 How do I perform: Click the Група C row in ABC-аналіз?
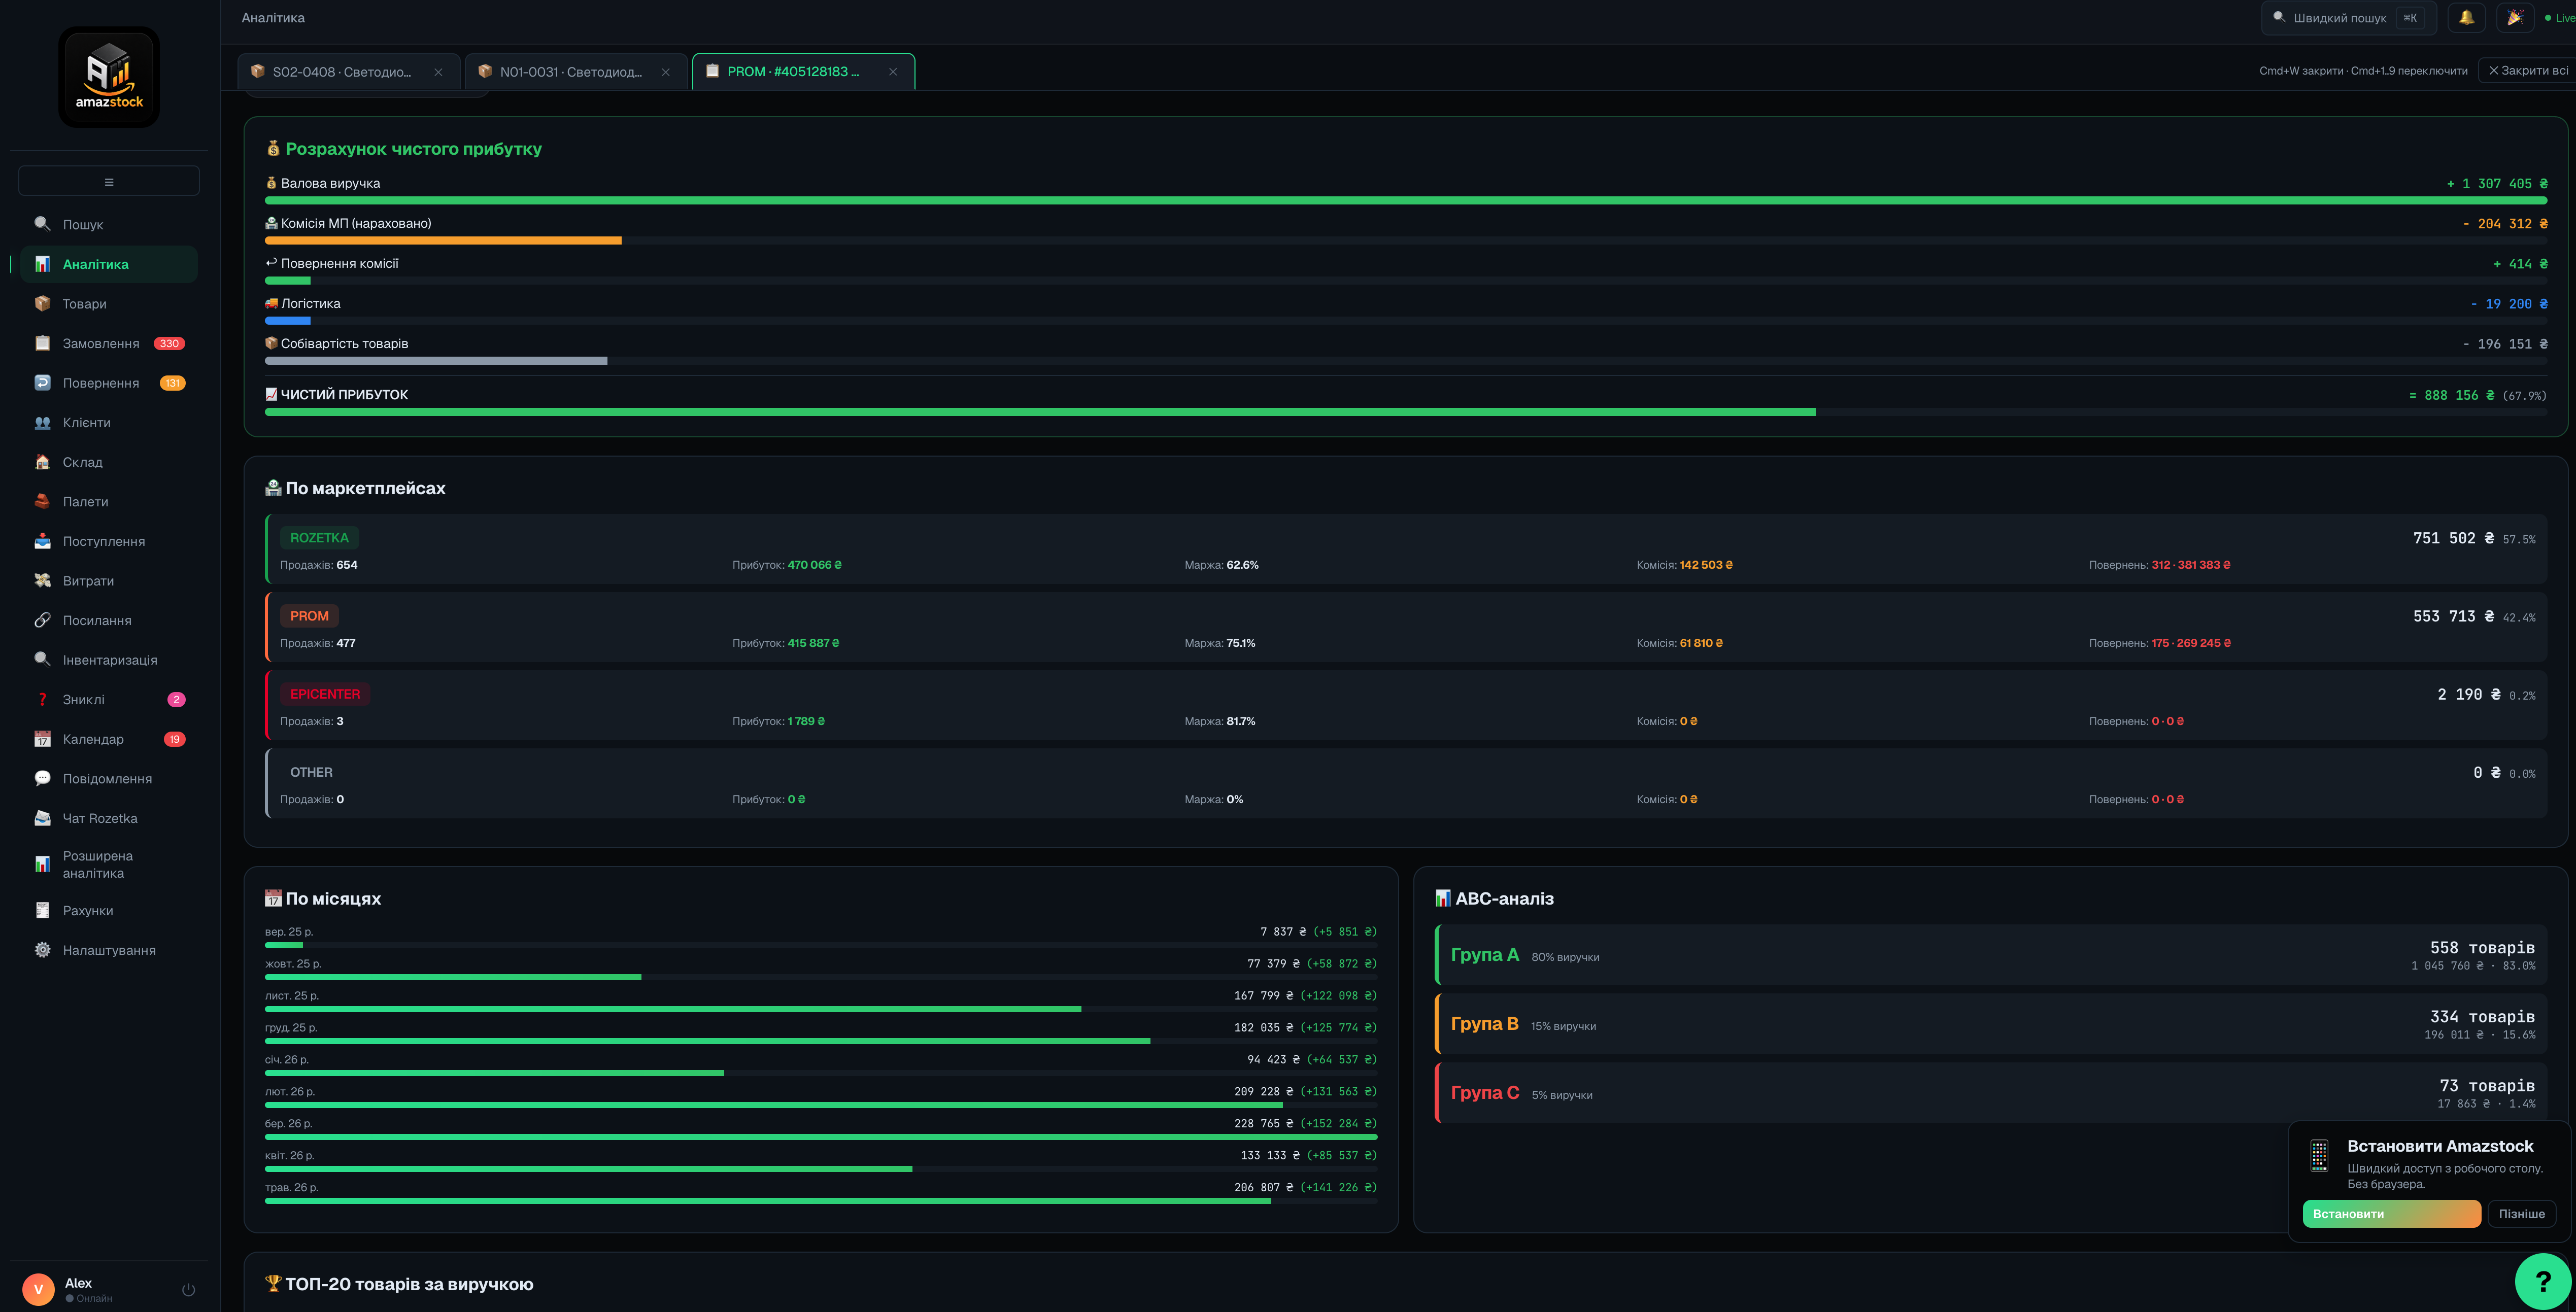[1990, 1093]
